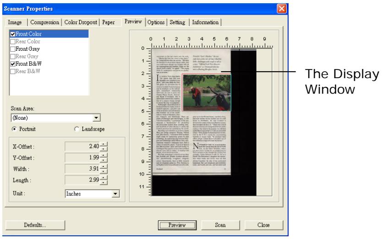
Task: Click the Width value field
Action: click(x=82, y=169)
